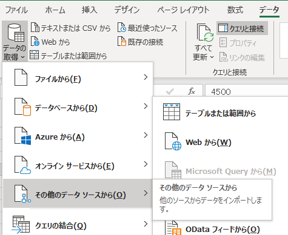
Task: Click the Web から ribbon label
Action: point(56,42)
